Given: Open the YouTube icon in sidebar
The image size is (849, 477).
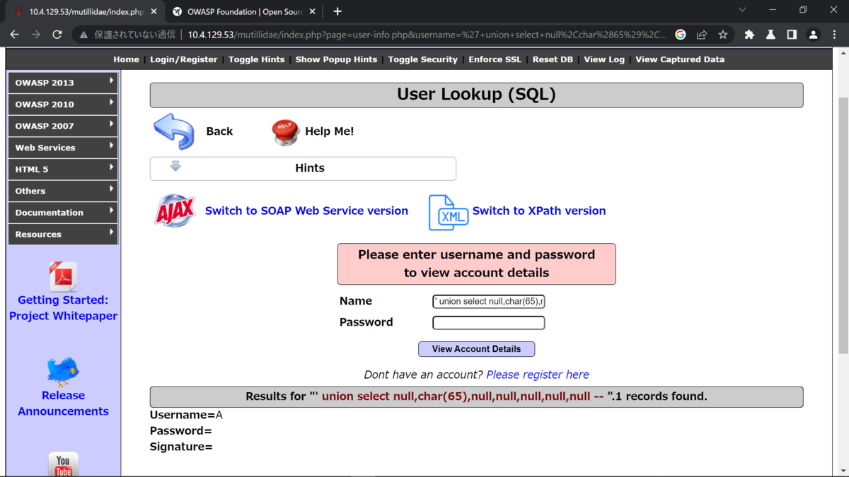Looking at the screenshot, I should (x=63, y=464).
